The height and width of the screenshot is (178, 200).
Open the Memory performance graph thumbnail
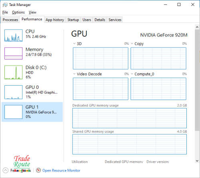[13, 53]
